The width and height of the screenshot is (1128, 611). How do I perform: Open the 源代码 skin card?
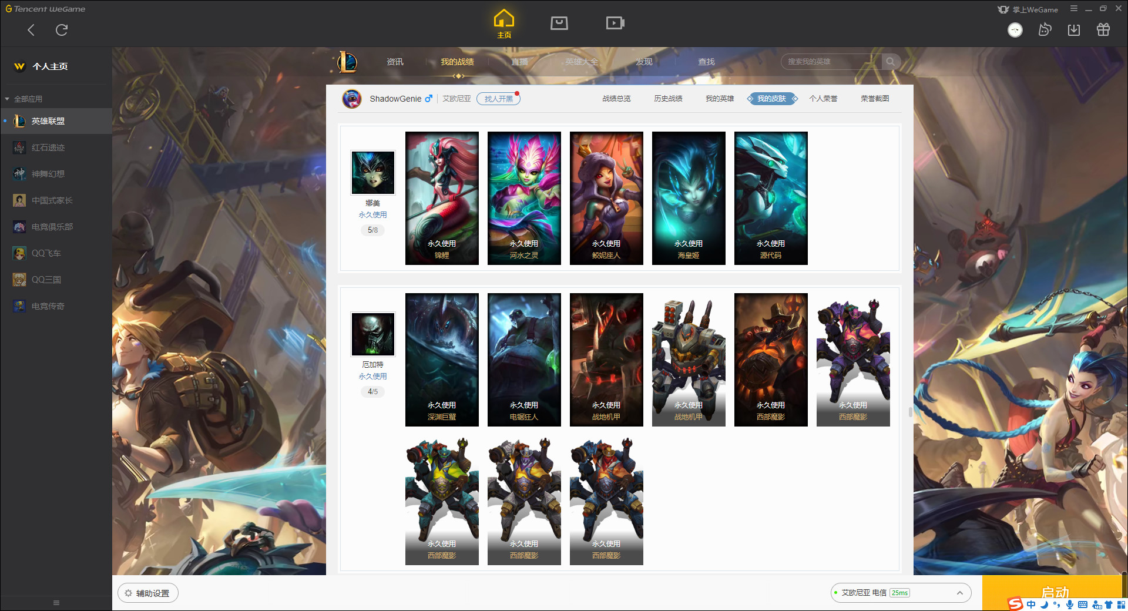pos(771,198)
